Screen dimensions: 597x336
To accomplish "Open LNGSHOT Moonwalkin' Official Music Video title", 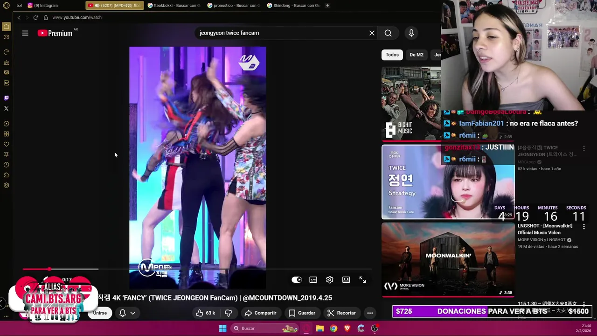I will tap(545, 229).
